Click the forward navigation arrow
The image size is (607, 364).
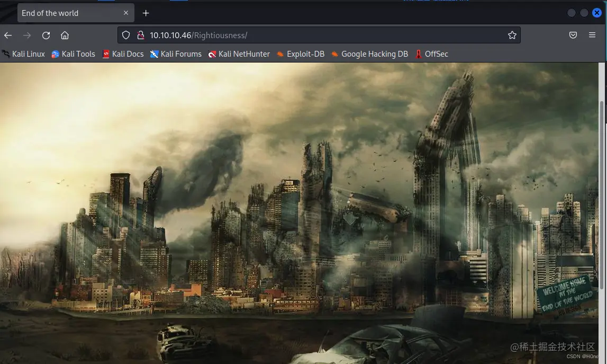[26, 35]
